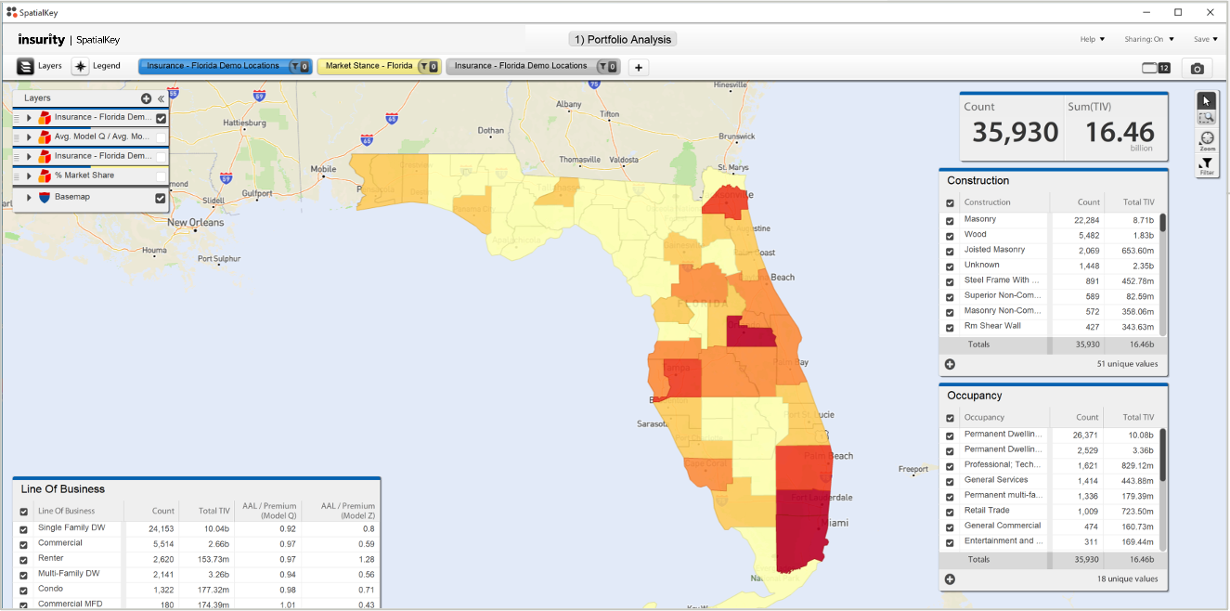This screenshot has width=1230, height=611.
Task: Open the Sharing: On dropdown
Action: click(x=1148, y=39)
